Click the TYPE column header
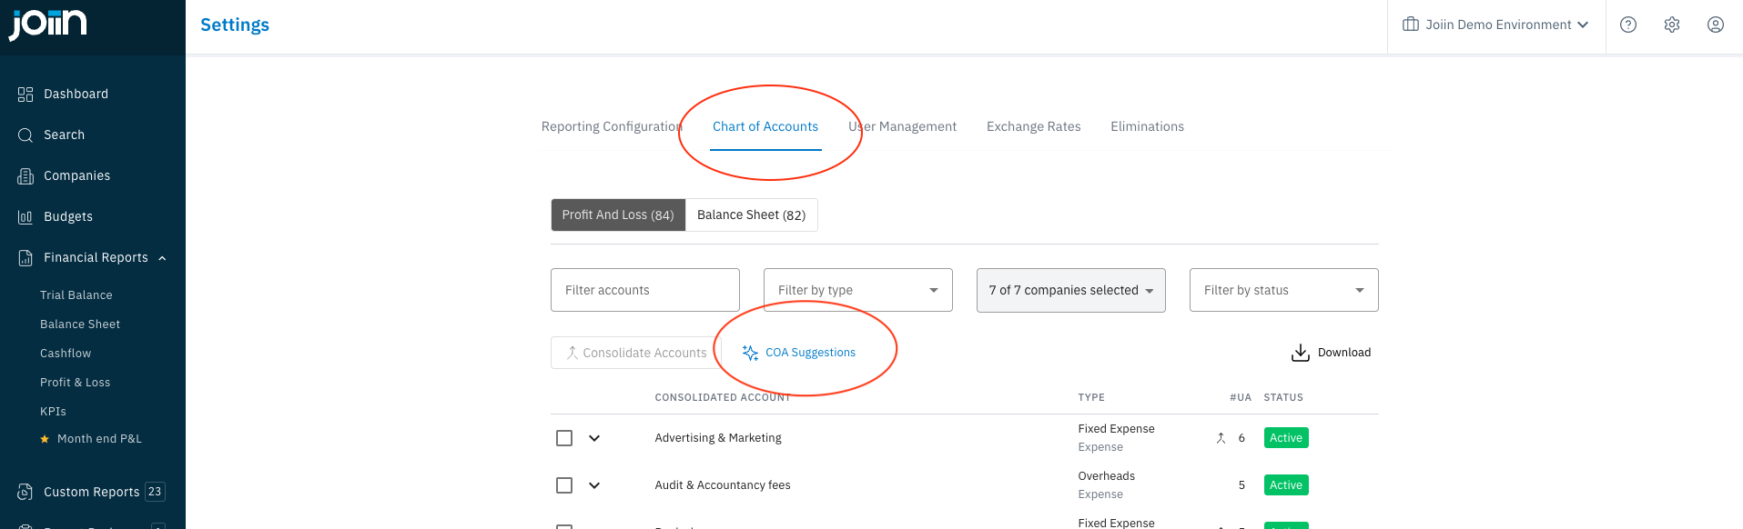 point(1091,397)
